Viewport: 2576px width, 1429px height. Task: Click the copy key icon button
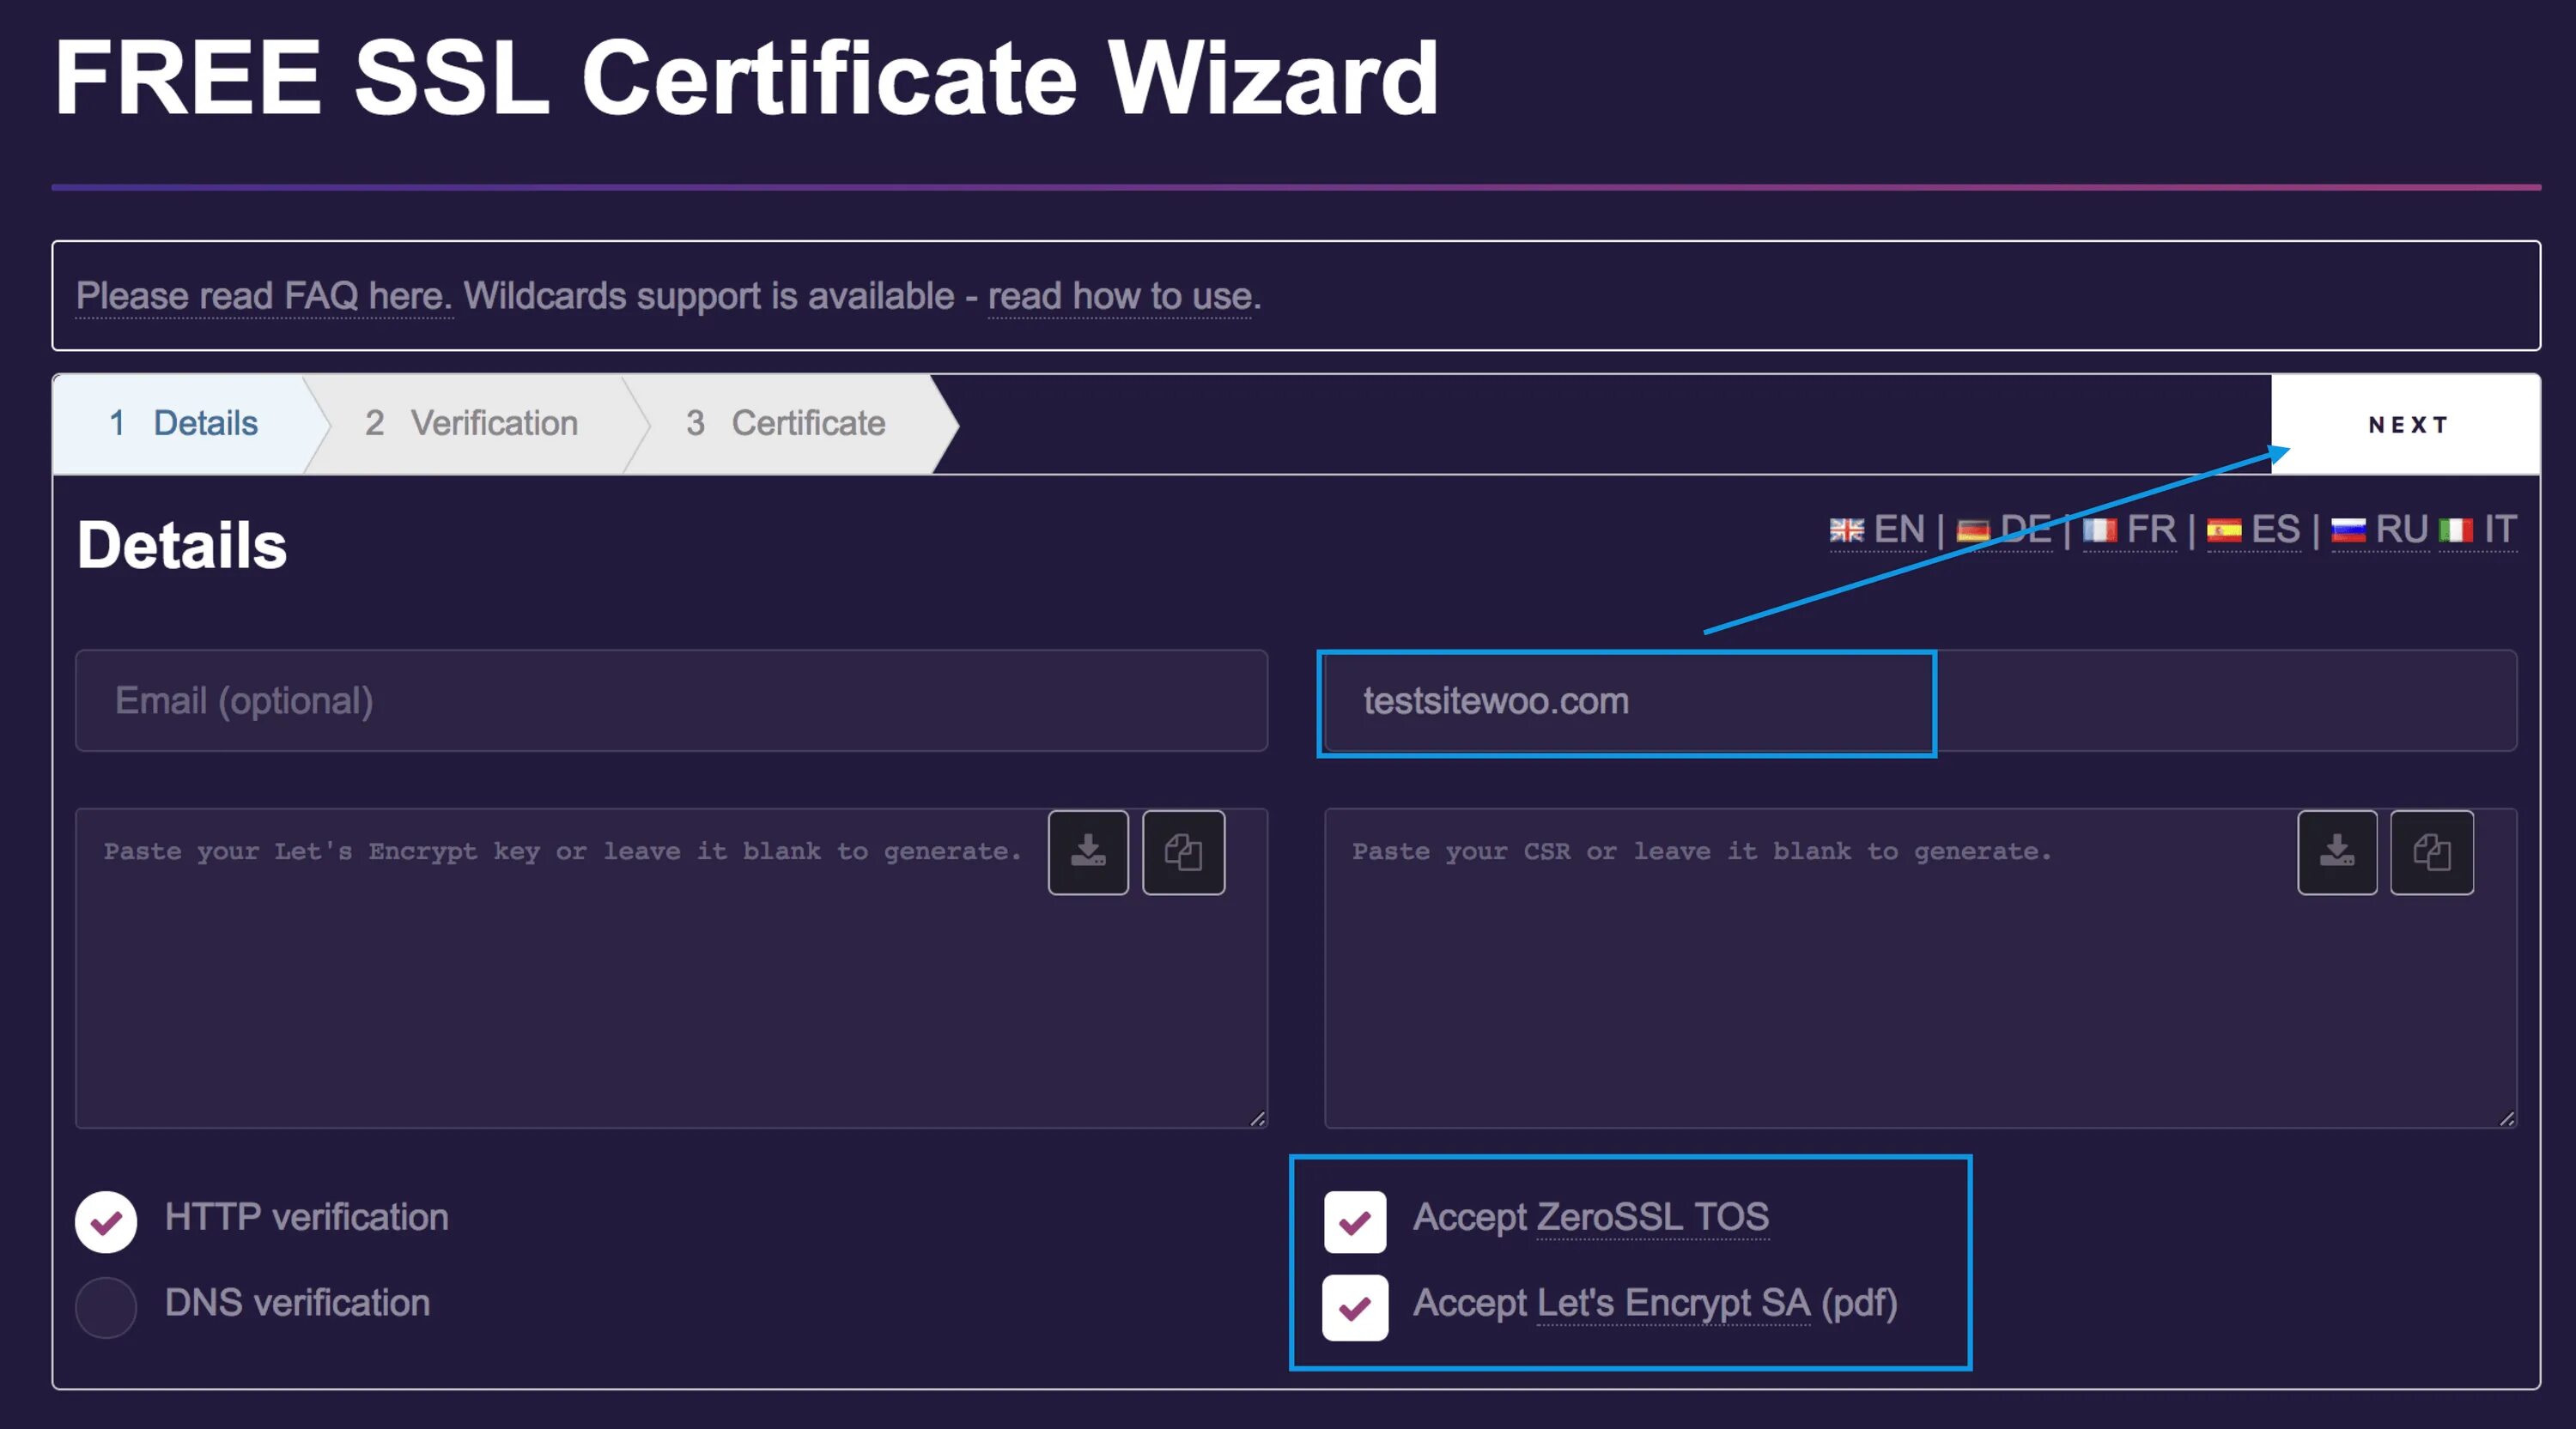pyautogui.click(x=1183, y=852)
